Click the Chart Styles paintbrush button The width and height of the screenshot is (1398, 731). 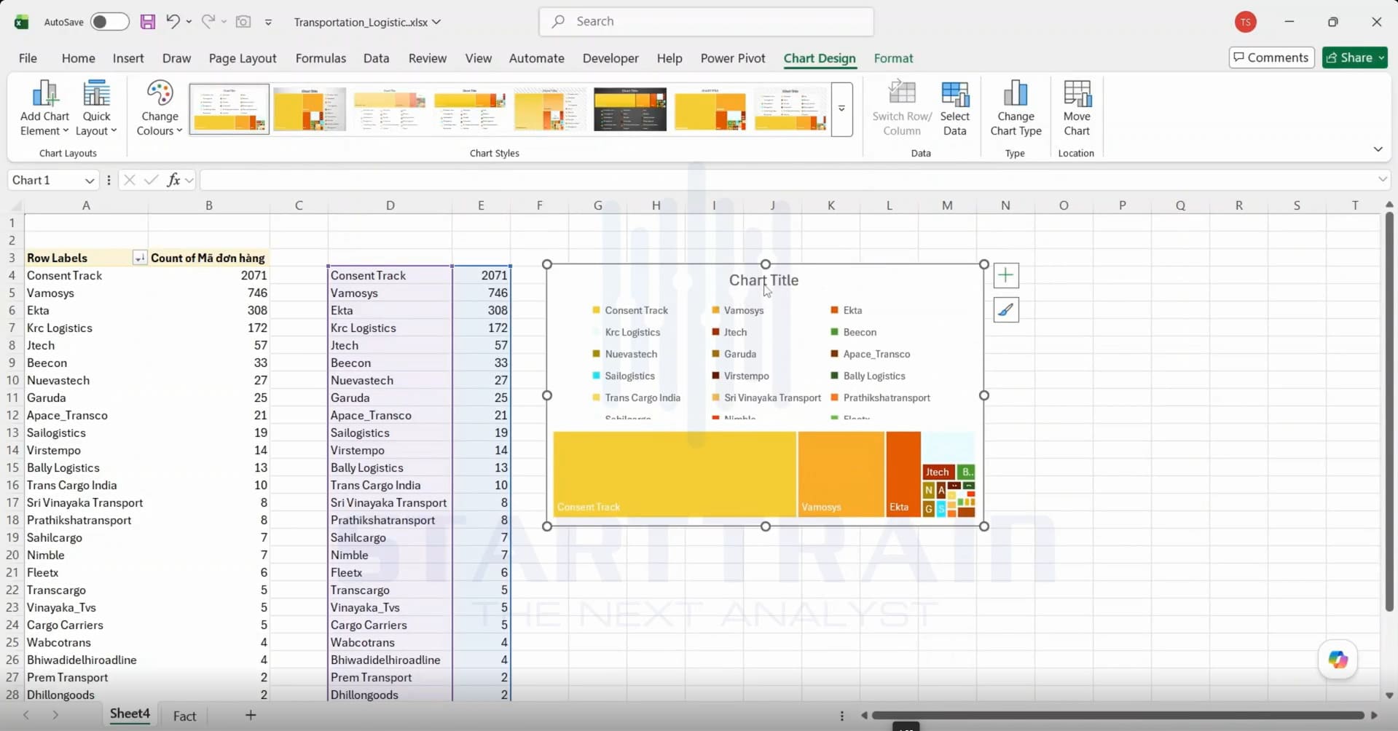coord(1006,310)
